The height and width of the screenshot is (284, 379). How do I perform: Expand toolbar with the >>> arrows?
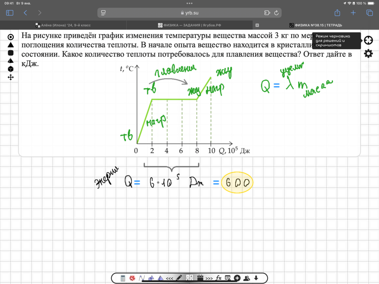point(209,279)
